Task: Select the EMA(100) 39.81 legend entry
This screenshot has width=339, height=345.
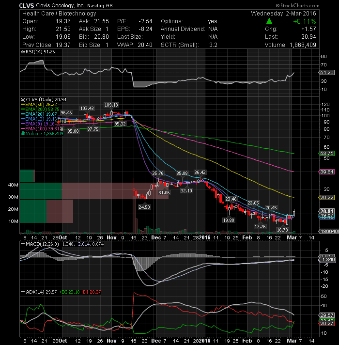Action: tap(40, 129)
